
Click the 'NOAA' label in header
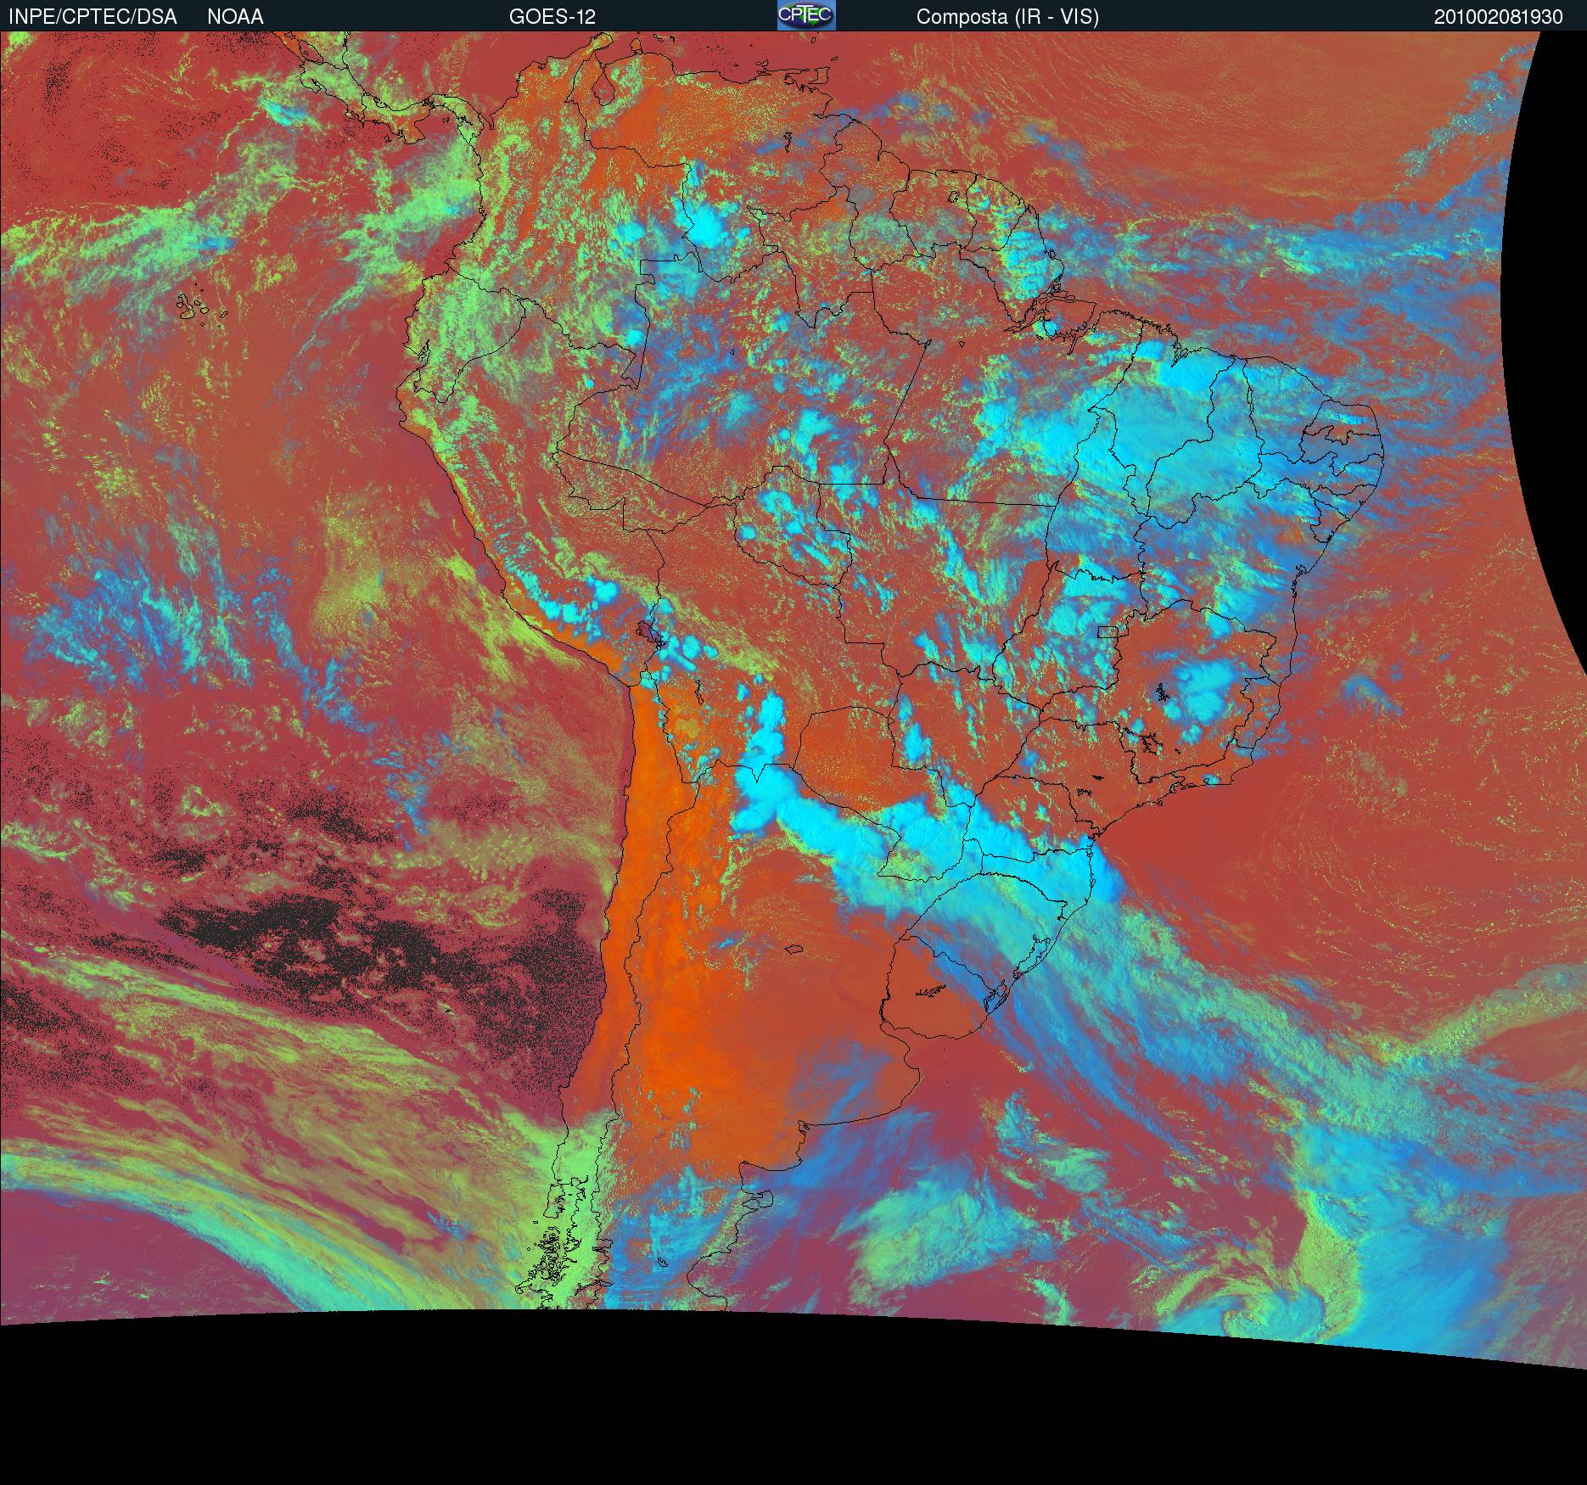(235, 17)
